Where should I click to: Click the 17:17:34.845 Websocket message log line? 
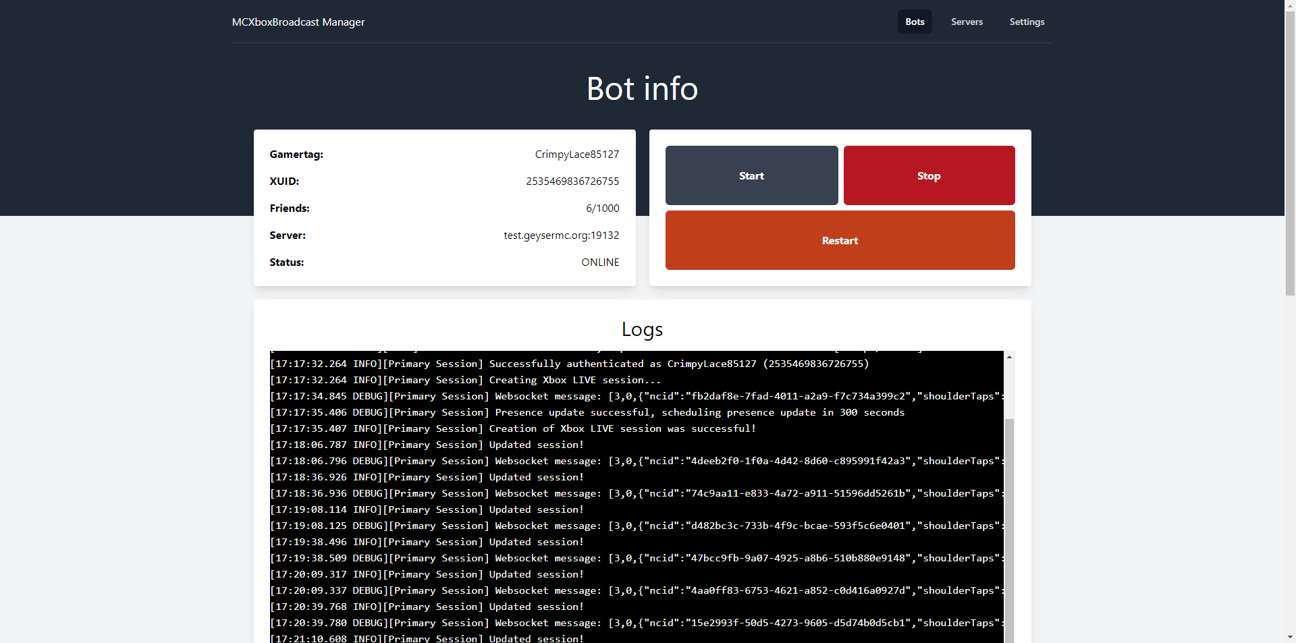point(637,396)
